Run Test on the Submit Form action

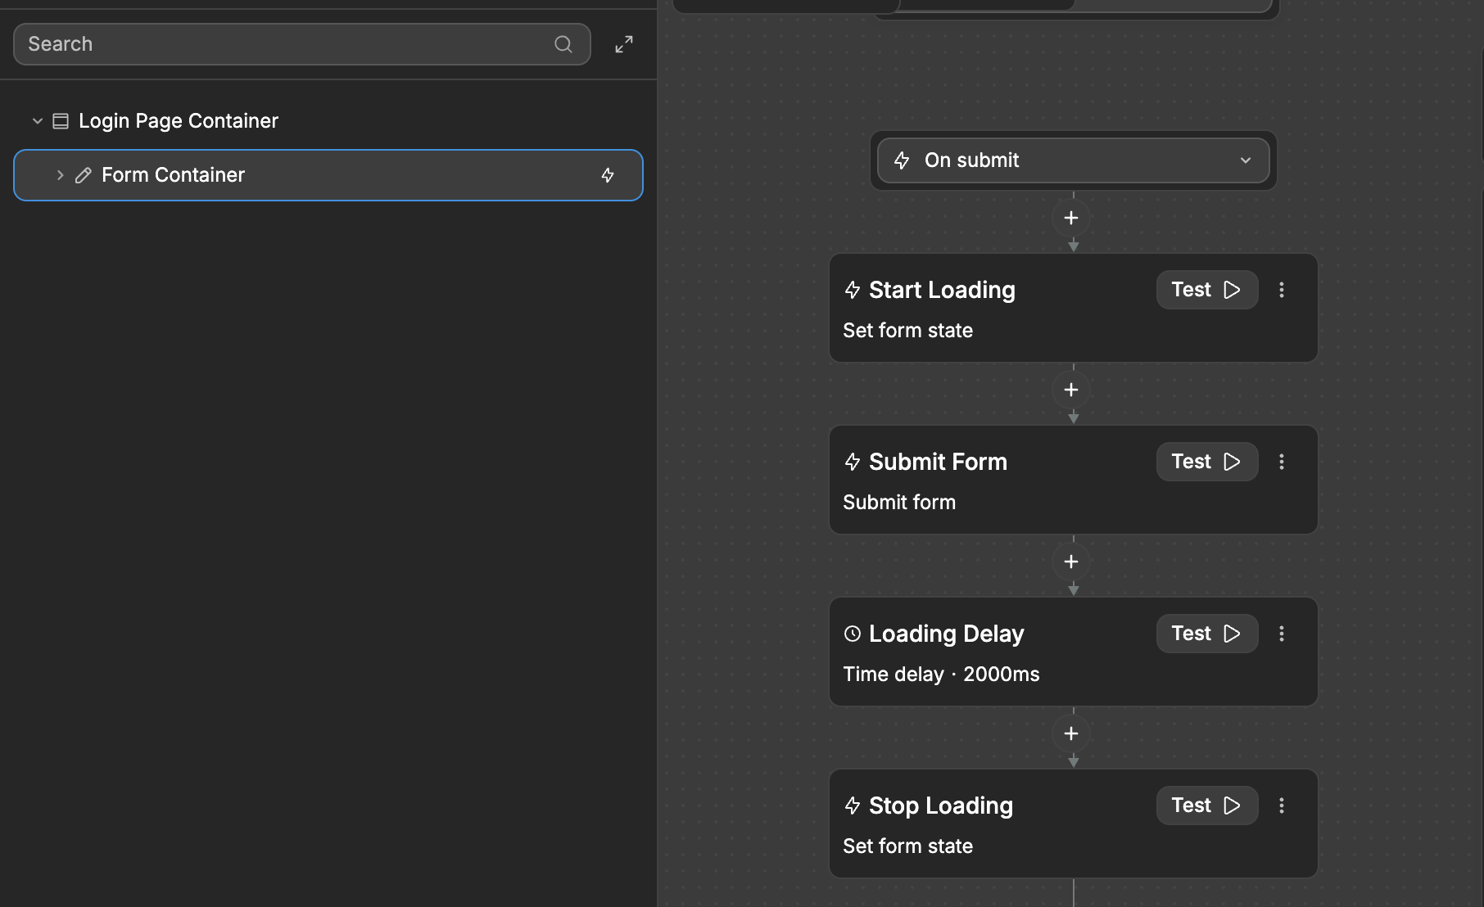(1205, 461)
